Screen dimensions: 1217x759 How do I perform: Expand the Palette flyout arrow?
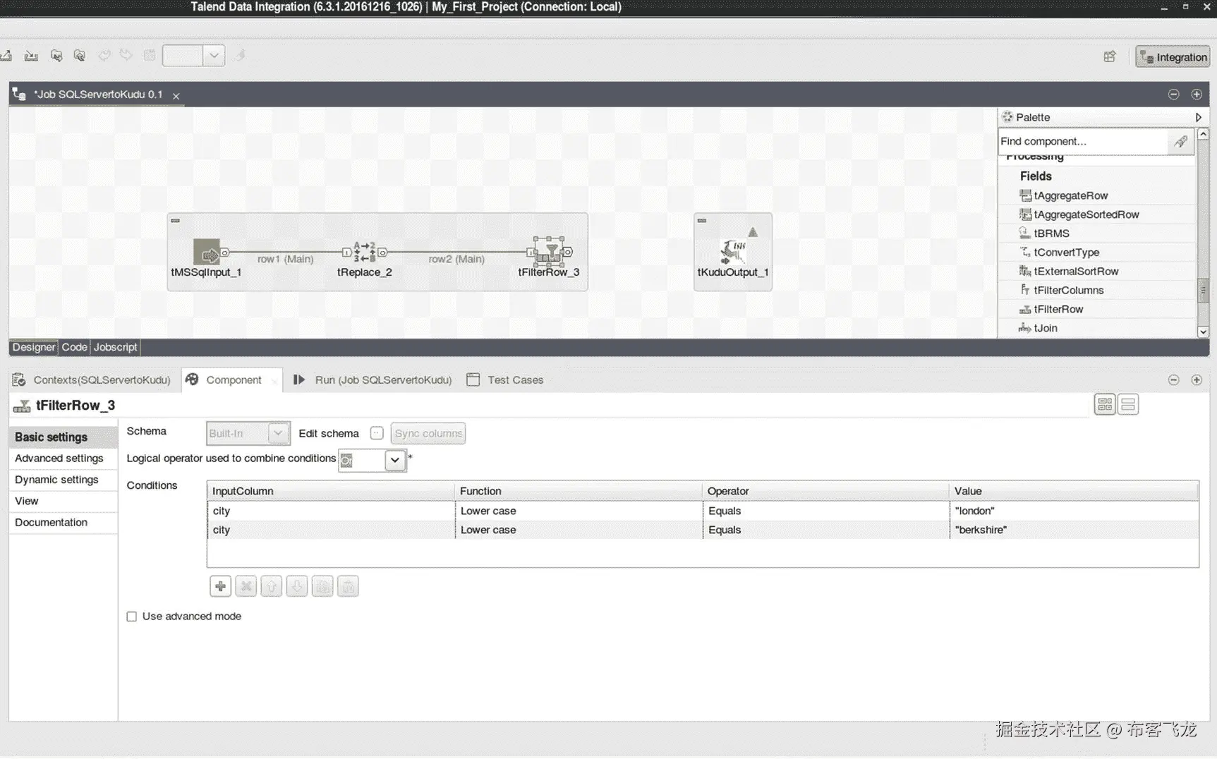pyautogui.click(x=1198, y=118)
